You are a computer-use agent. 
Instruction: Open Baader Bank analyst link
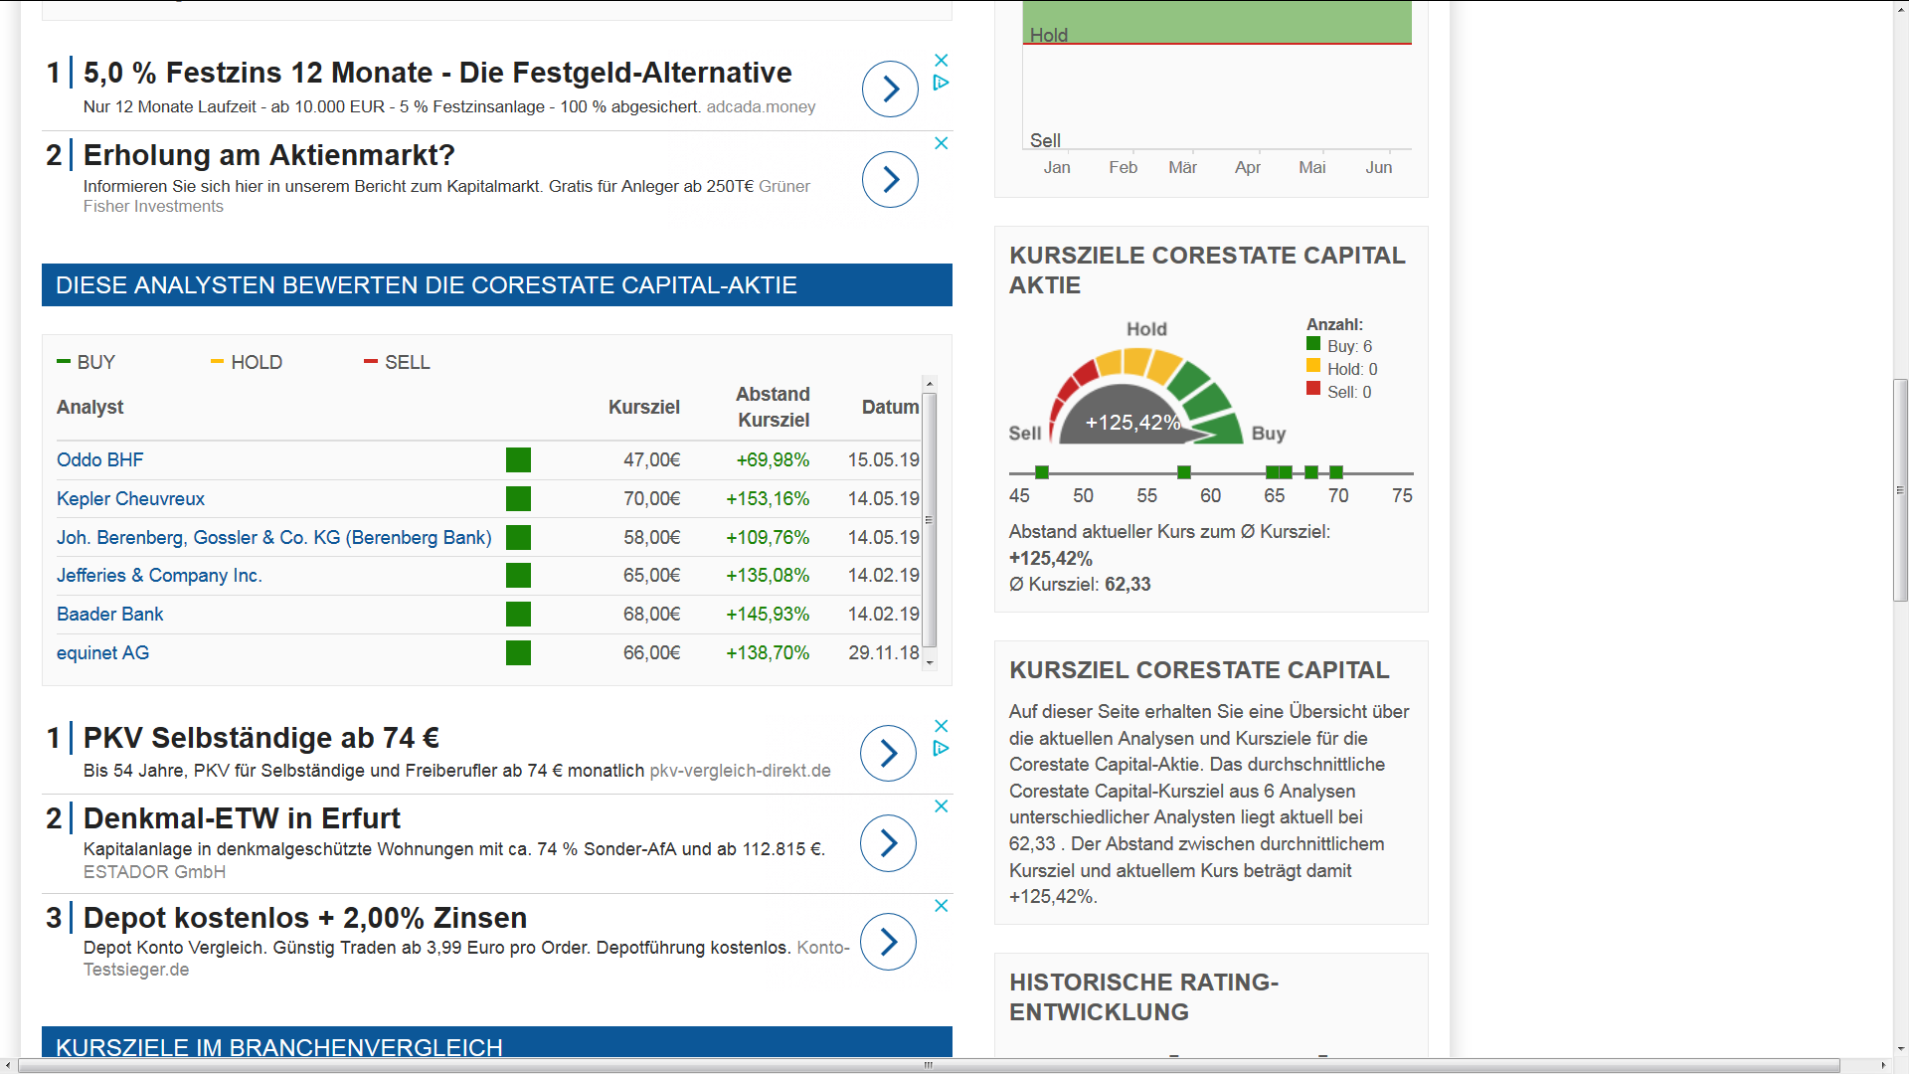point(109,615)
